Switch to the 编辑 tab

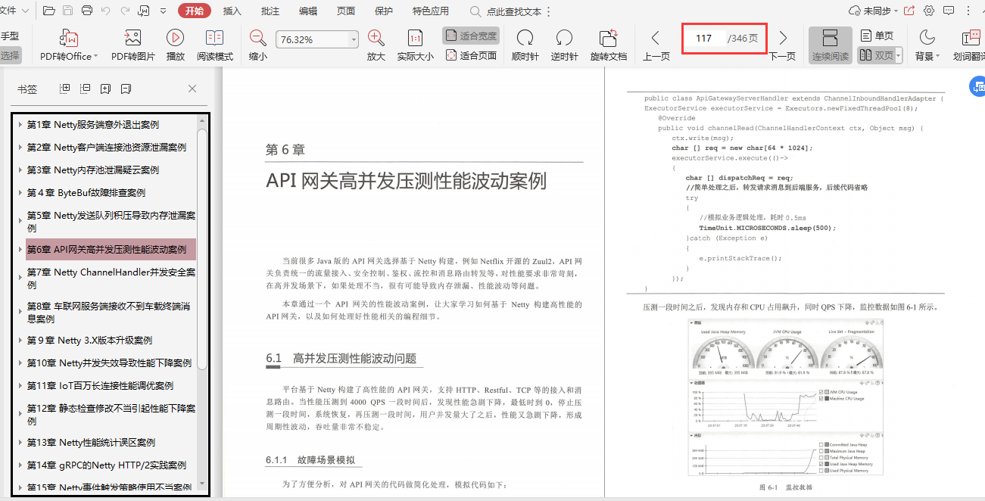pos(308,11)
